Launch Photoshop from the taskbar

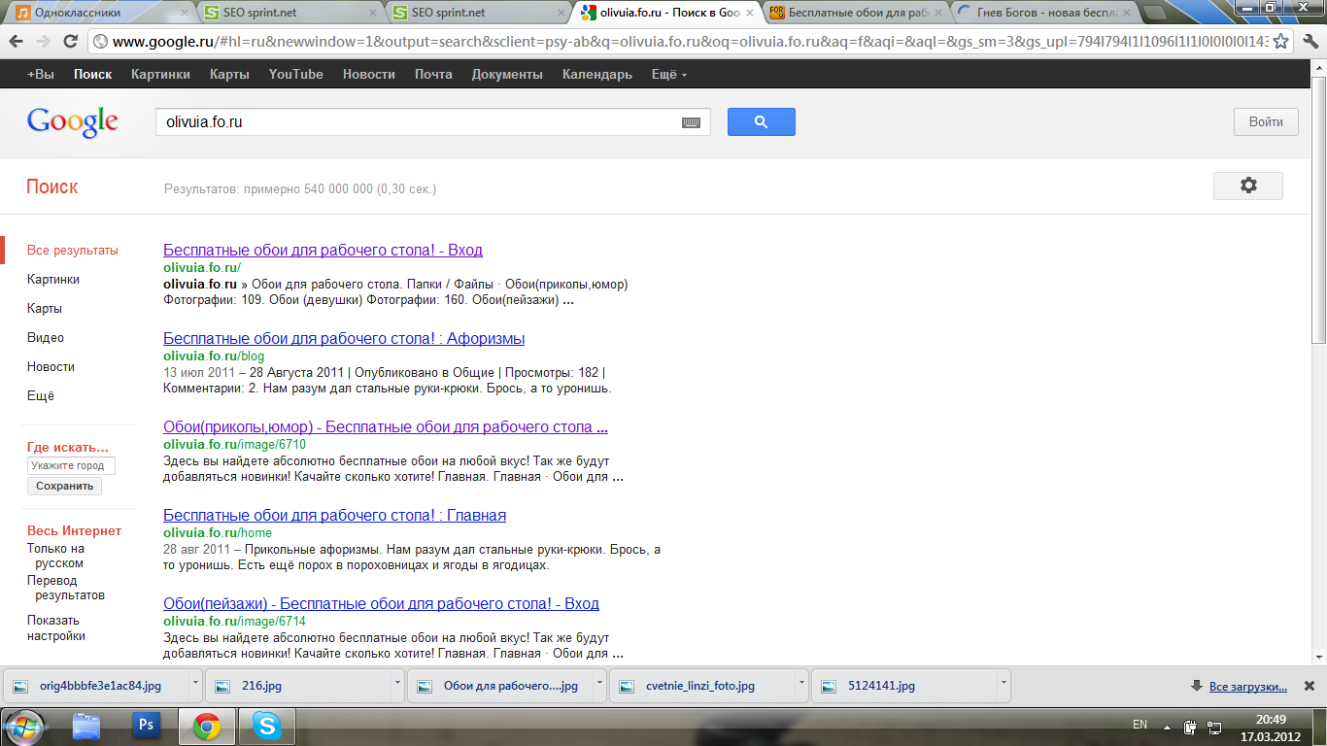[x=147, y=726]
